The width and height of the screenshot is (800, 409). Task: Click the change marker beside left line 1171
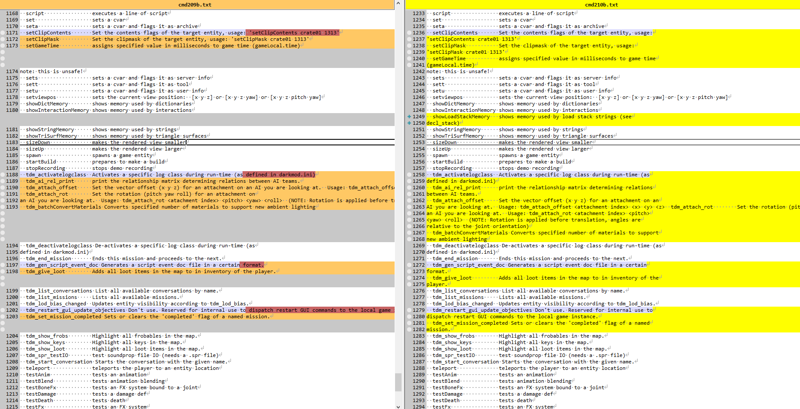pyautogui.click(x=3, y=33)
